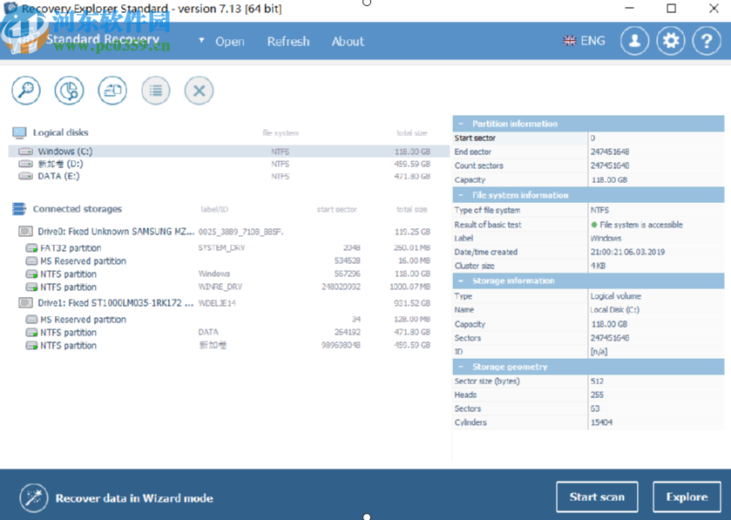
Task: Select the Windows (C:) logical disk
Action: point(64,152)
